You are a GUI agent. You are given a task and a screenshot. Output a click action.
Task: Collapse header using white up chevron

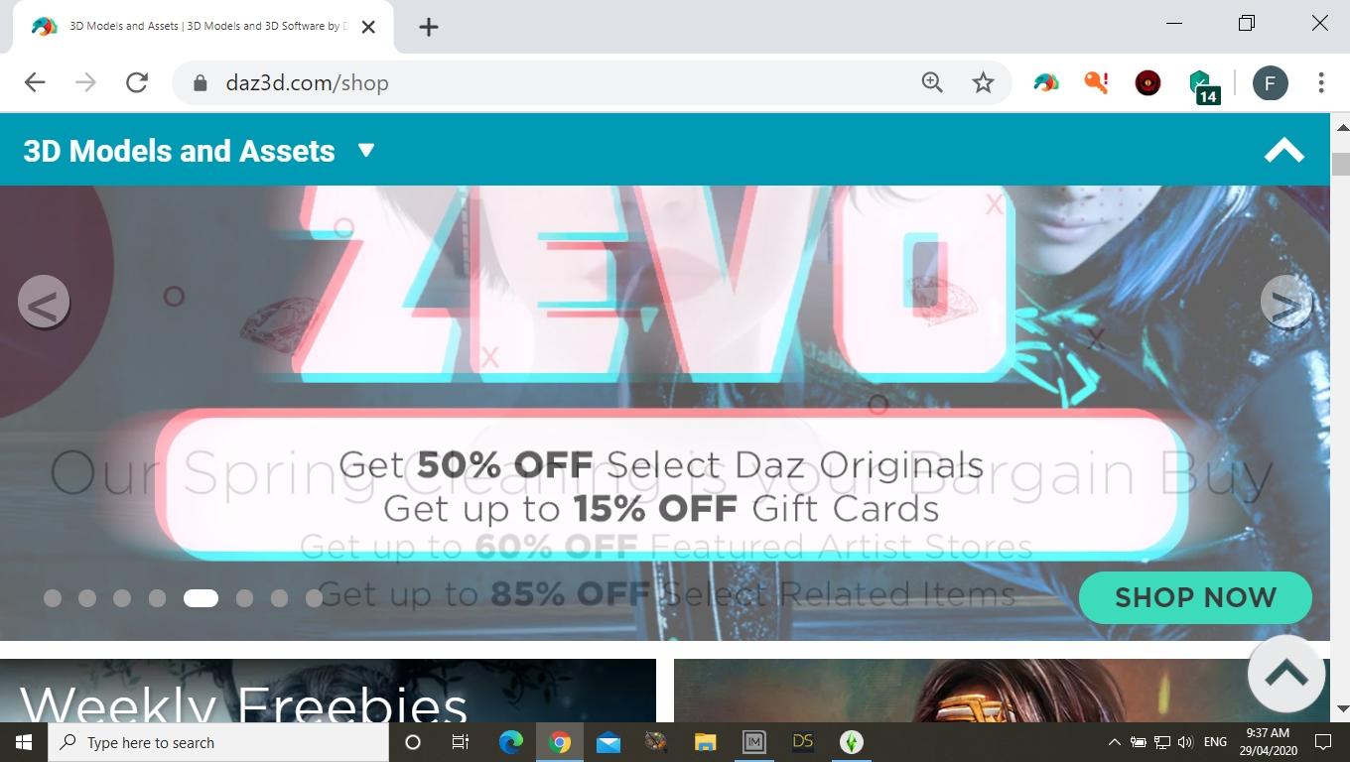point(1283,150)
